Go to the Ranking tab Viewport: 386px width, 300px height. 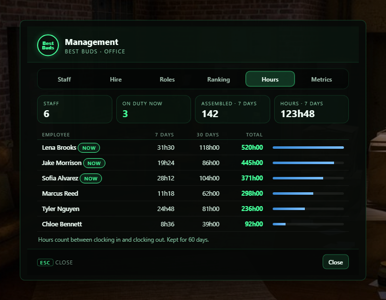pyautogui.click(x=219, y=80)
